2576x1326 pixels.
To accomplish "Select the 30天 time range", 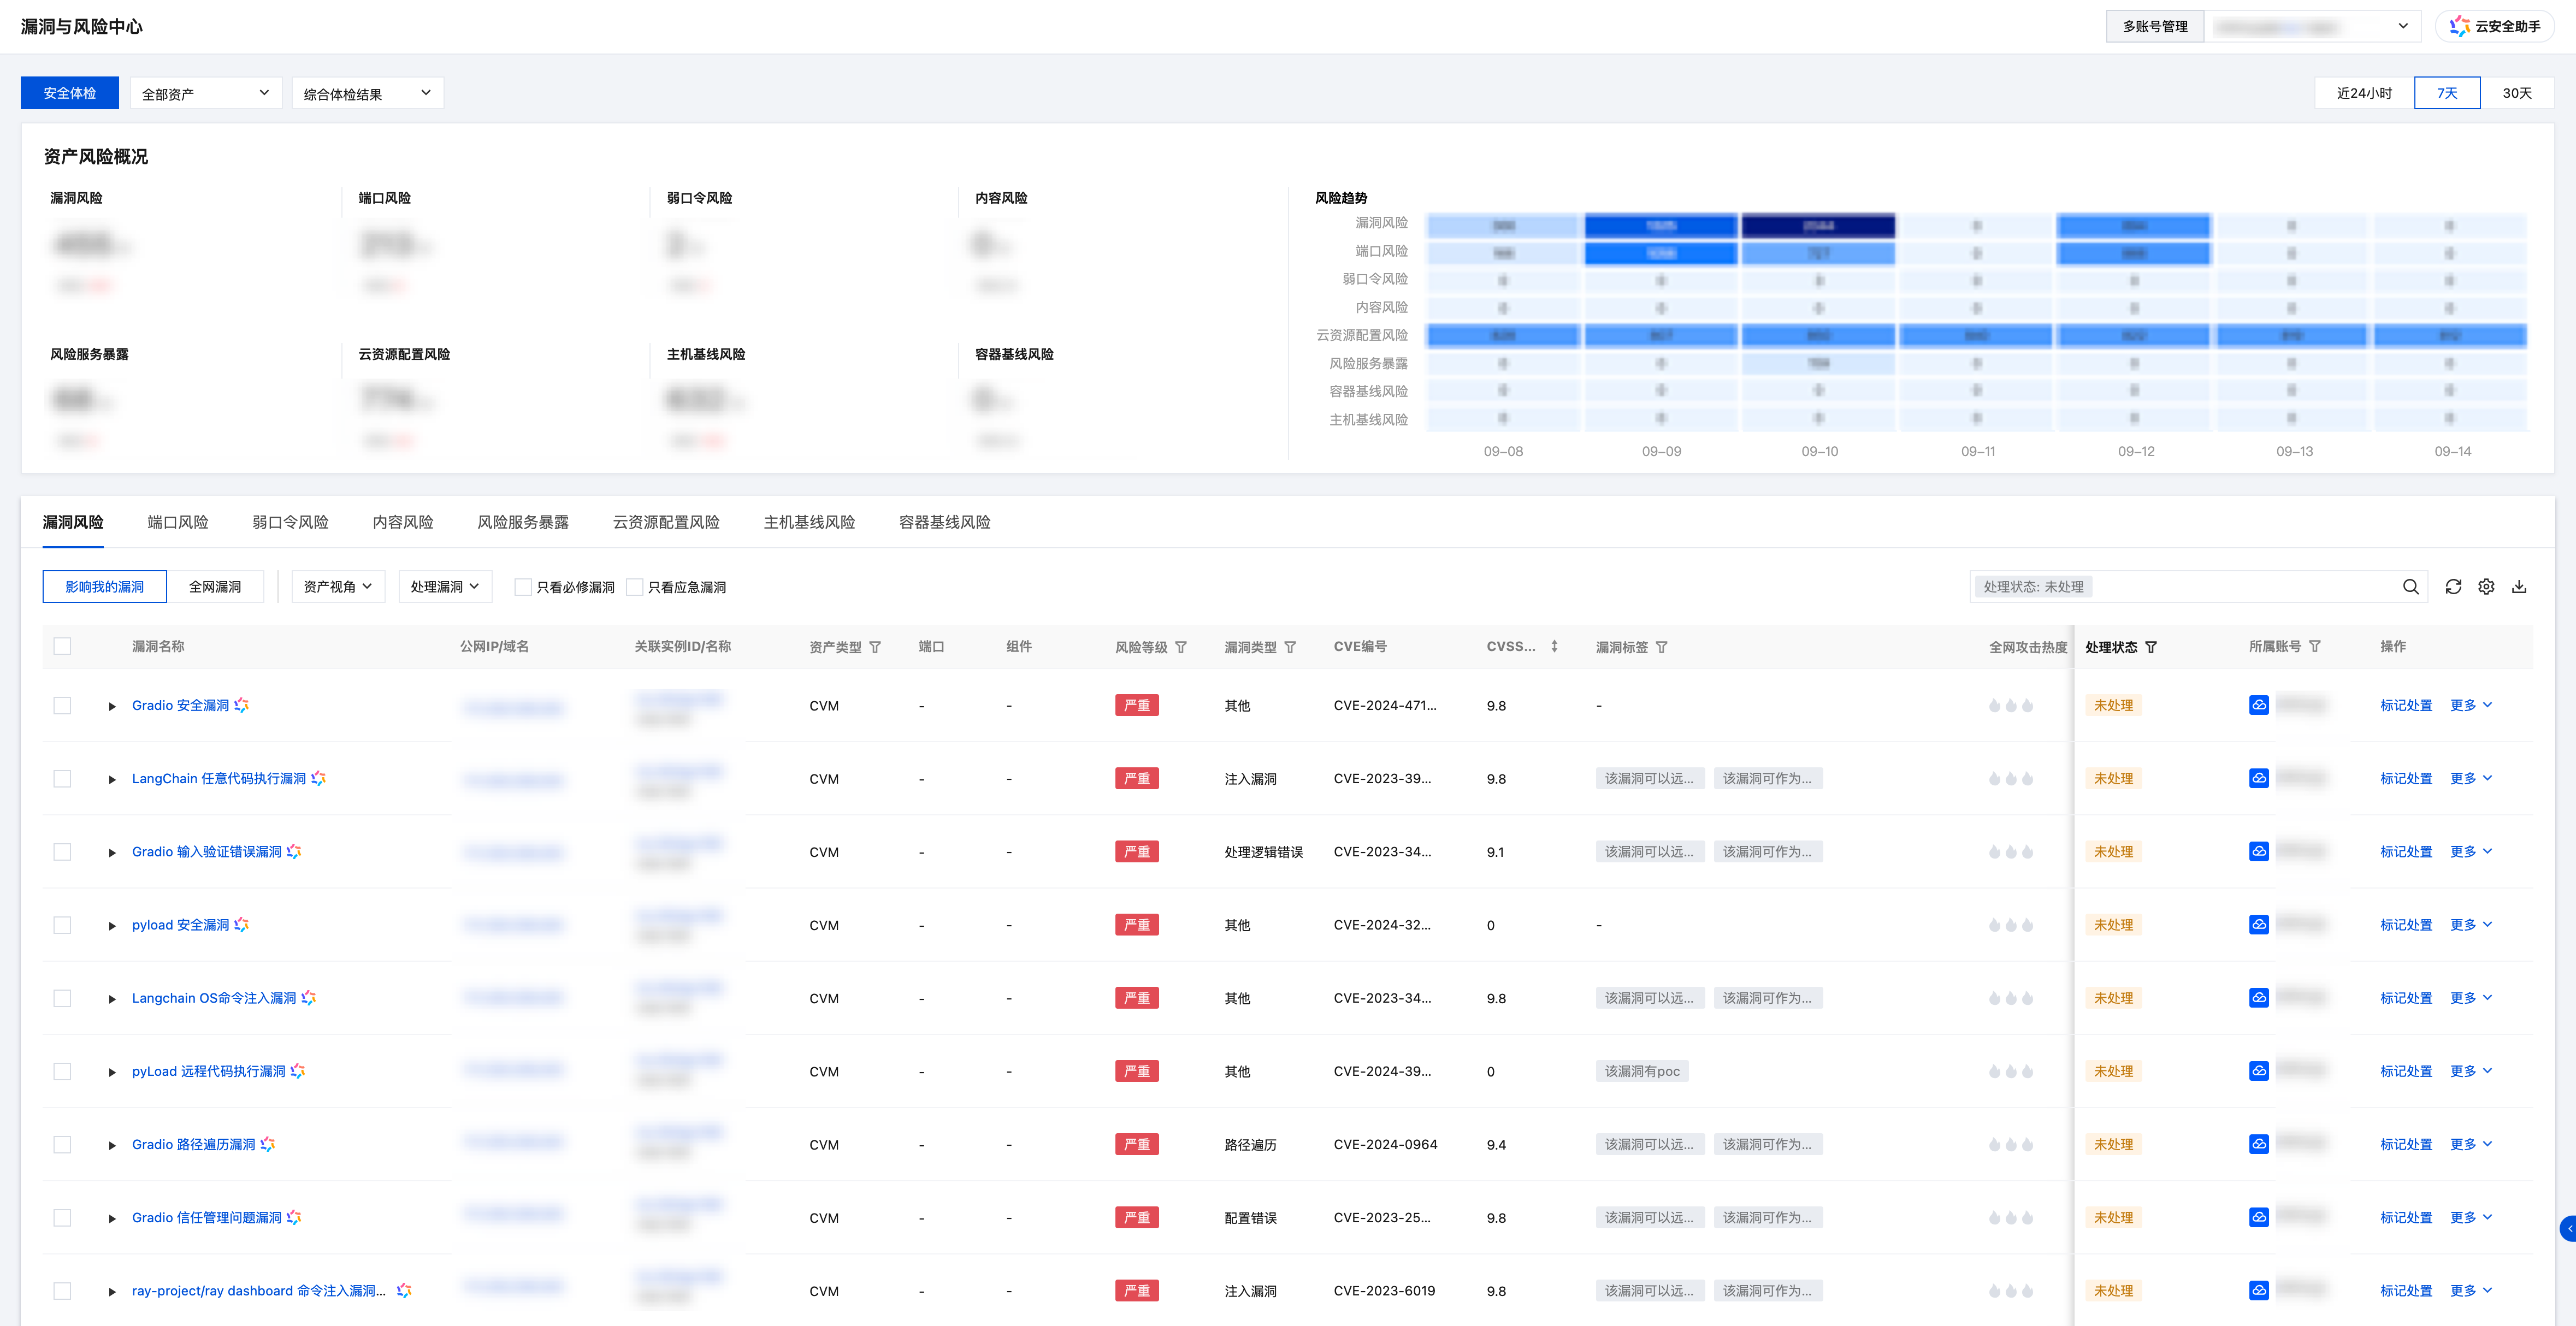I will [x=2516, y=93].
